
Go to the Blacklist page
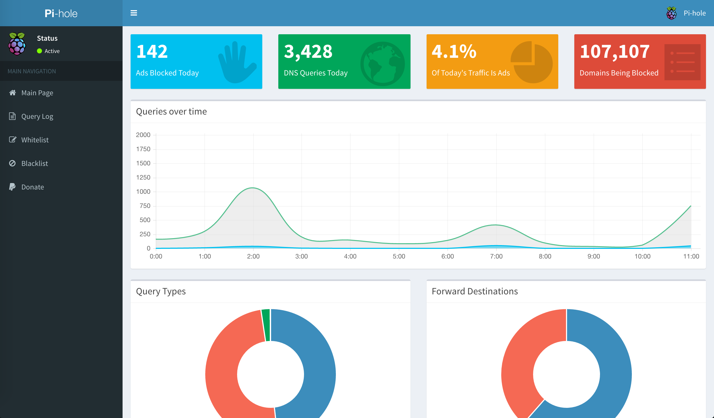coord(35,164)
